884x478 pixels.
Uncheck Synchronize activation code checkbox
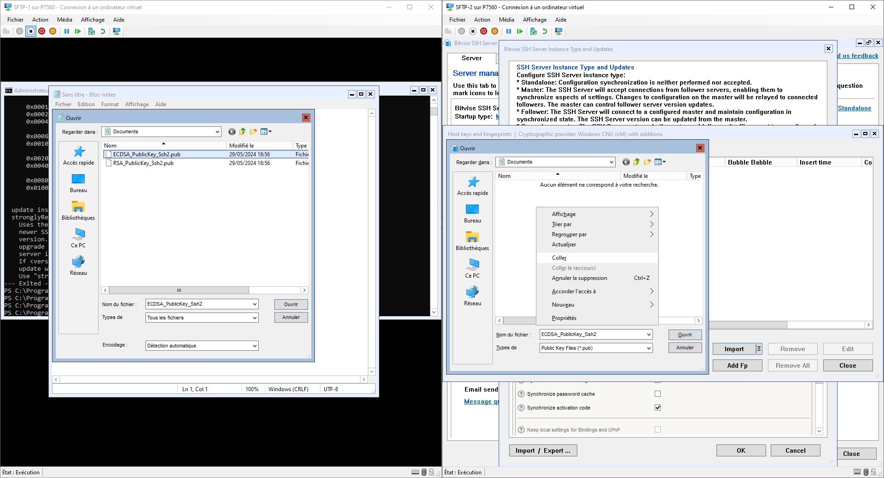pos(657,408)
